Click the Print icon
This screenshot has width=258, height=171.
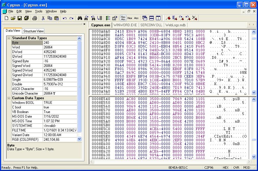[34, 18]
